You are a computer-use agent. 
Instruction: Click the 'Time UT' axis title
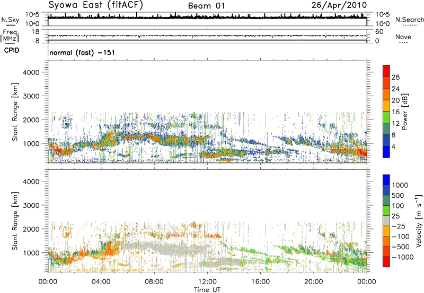pos(207,290)
